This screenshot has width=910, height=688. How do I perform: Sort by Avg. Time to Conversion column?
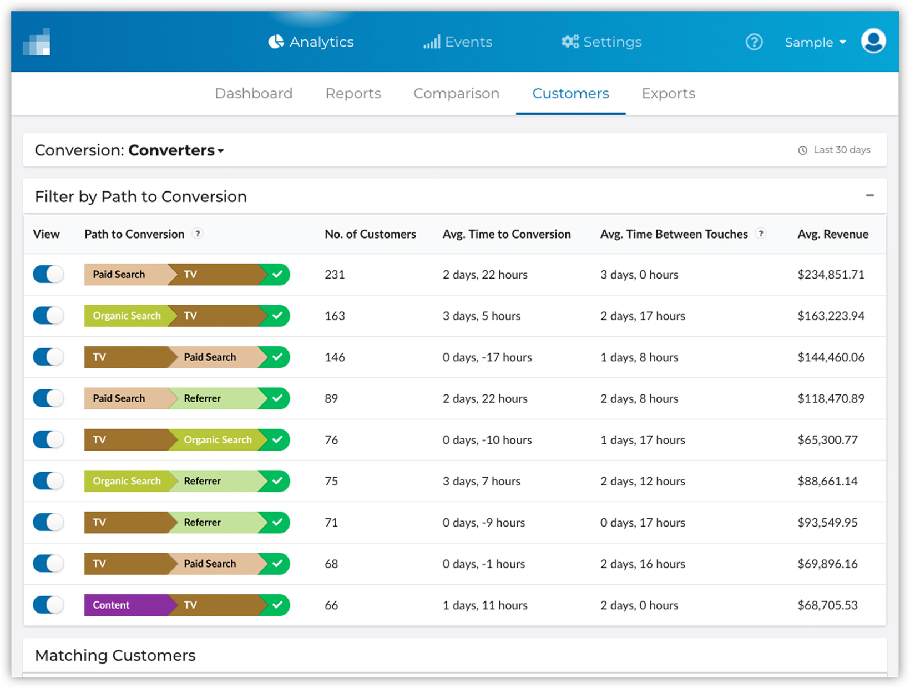507,234
